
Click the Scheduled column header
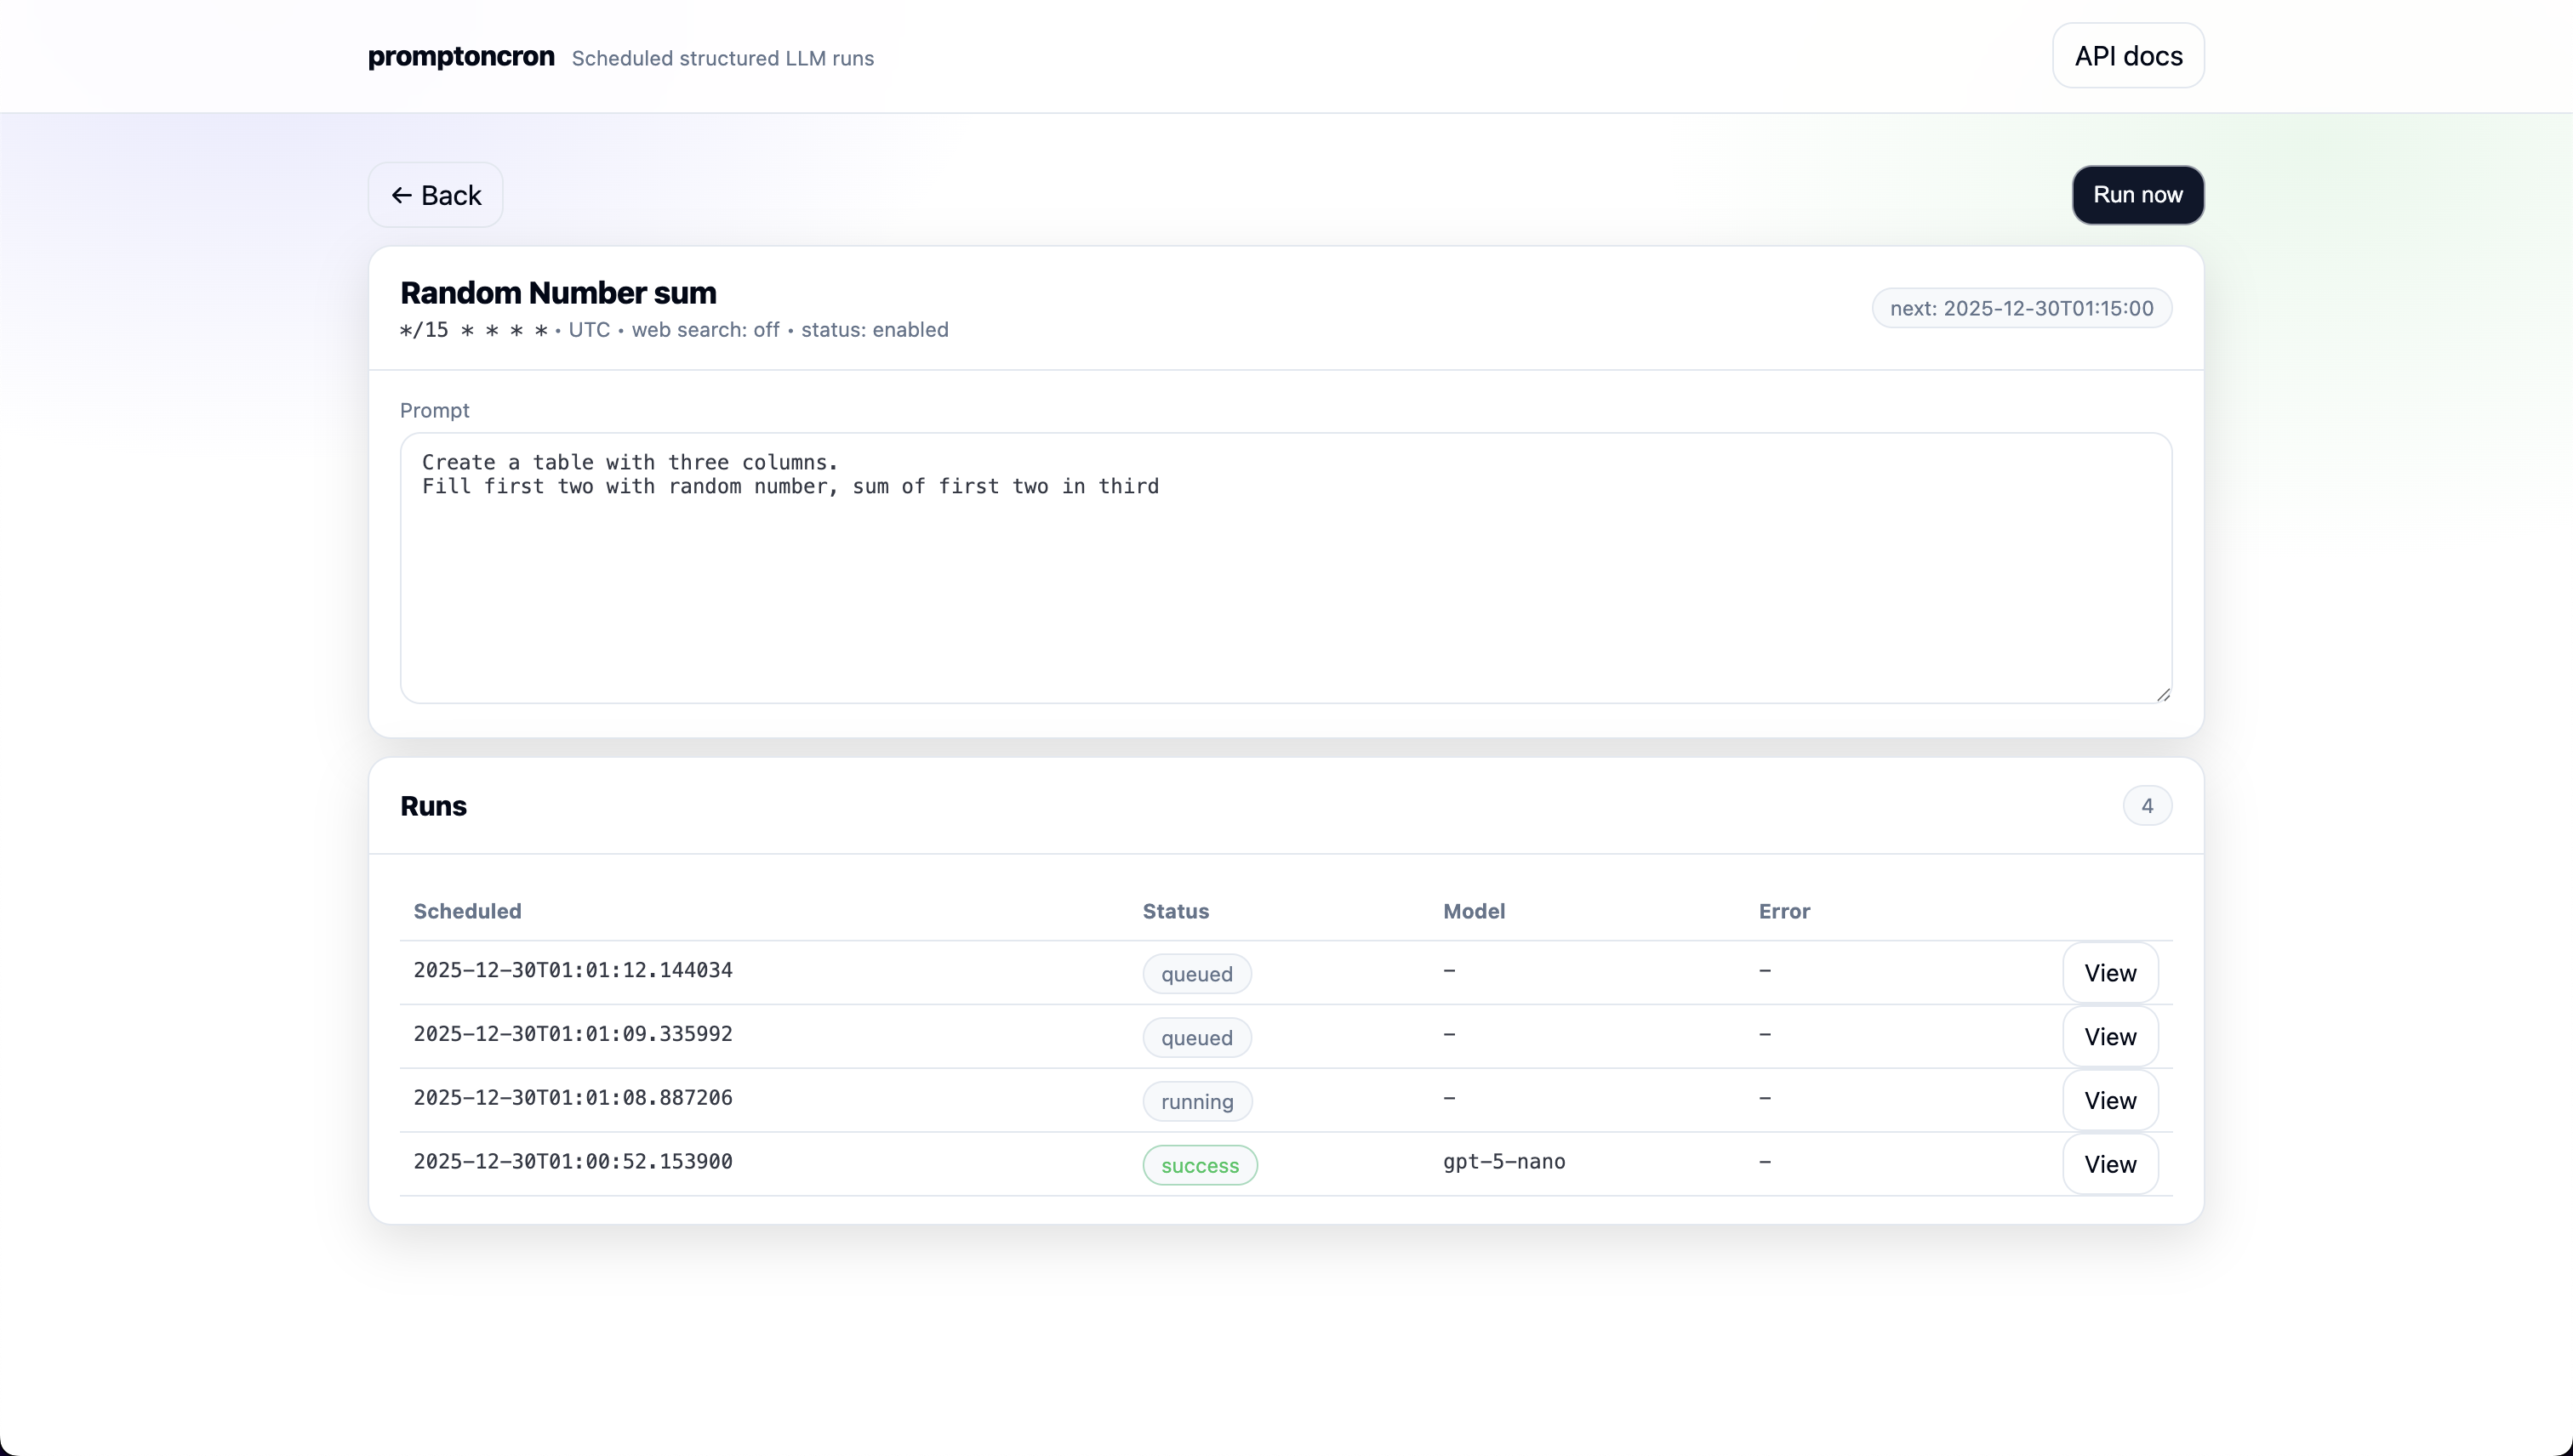467,910
